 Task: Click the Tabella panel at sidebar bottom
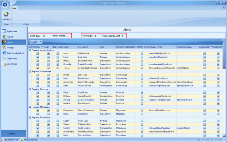(x=14, y=134)
